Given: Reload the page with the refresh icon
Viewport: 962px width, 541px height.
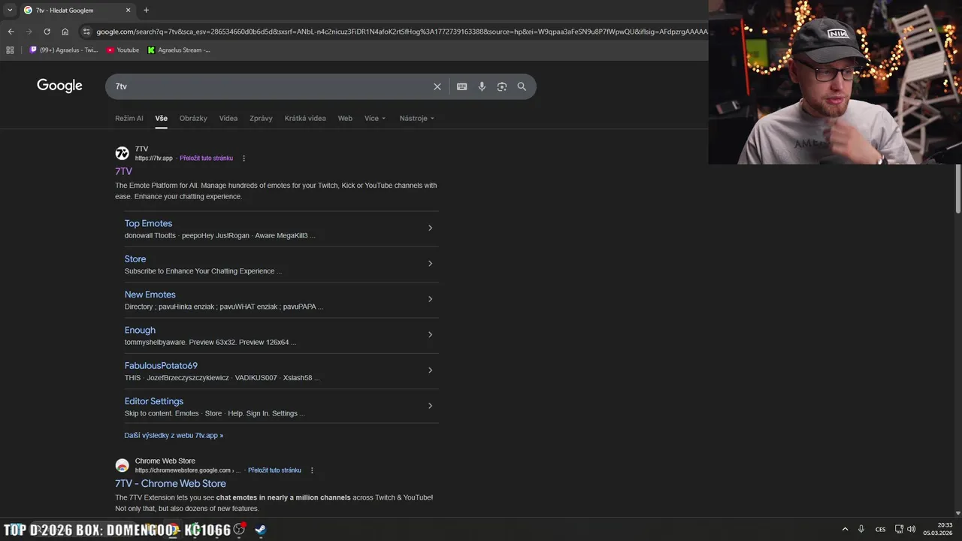Looking at the screenshot, I should (x=47, y=32).
